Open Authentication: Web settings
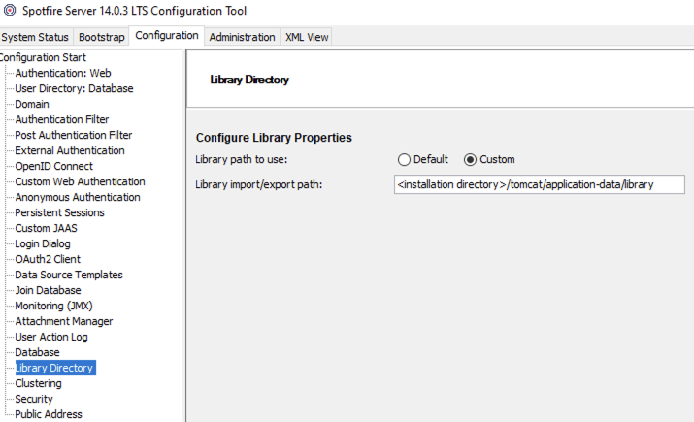 [x=63, y=73]
